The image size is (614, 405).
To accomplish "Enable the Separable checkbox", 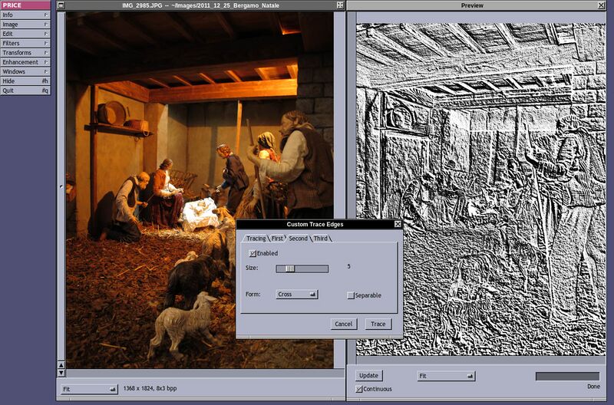I will coord(351,295).
